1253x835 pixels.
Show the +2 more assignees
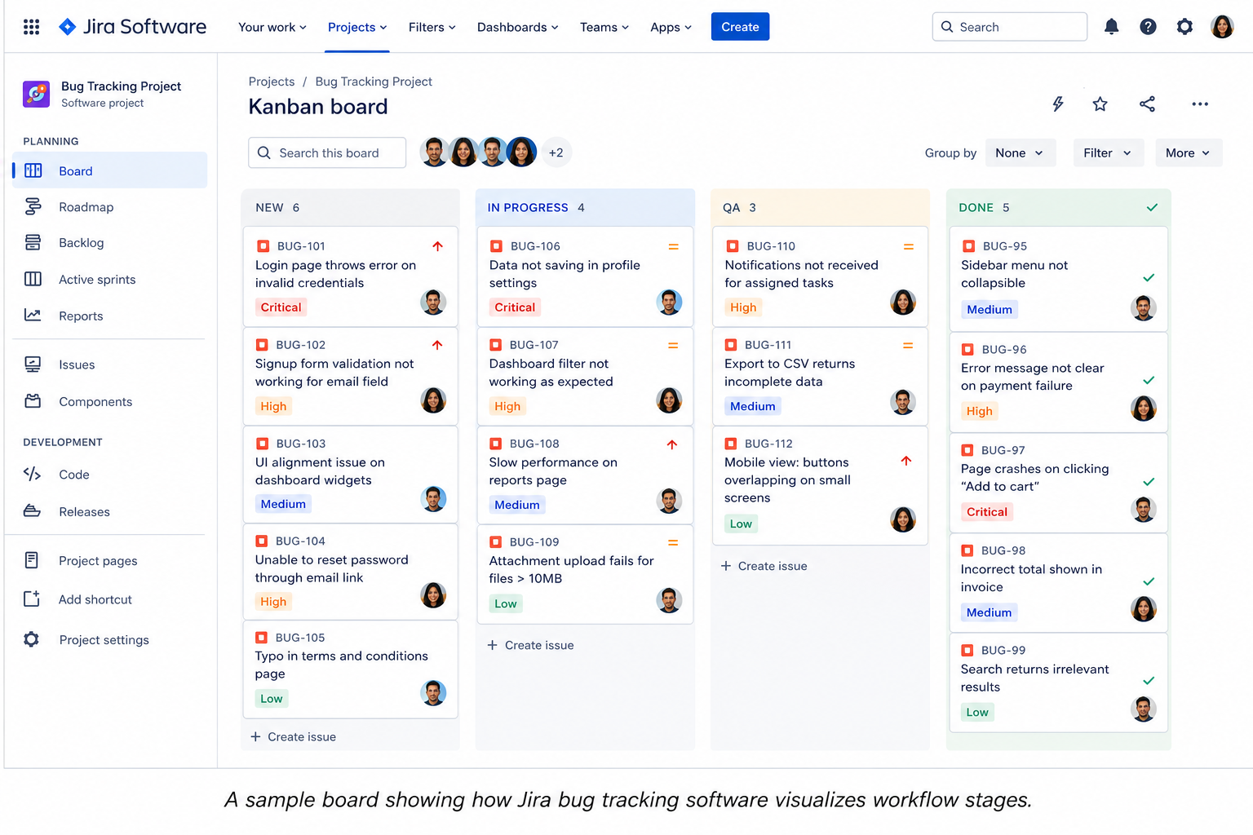(556, 152)
